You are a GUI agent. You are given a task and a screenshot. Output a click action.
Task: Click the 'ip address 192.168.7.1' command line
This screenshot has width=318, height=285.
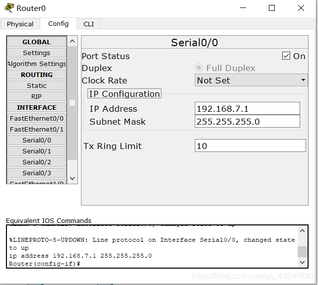tap(80, 256)
